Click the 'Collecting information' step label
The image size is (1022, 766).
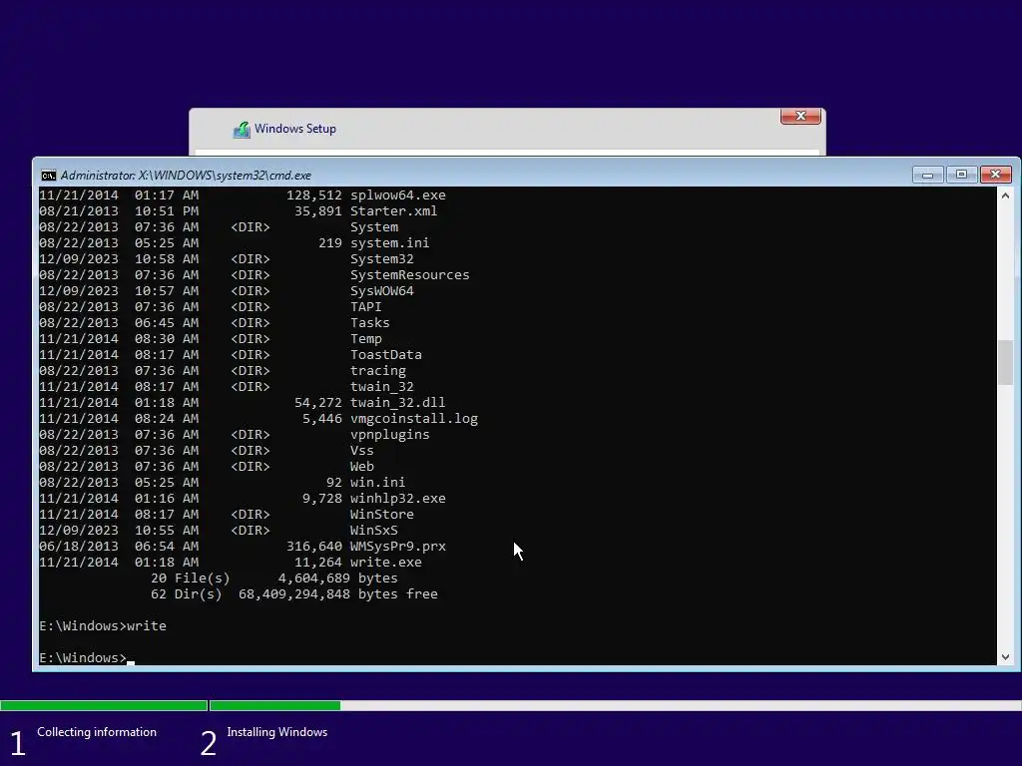[97, 732]
